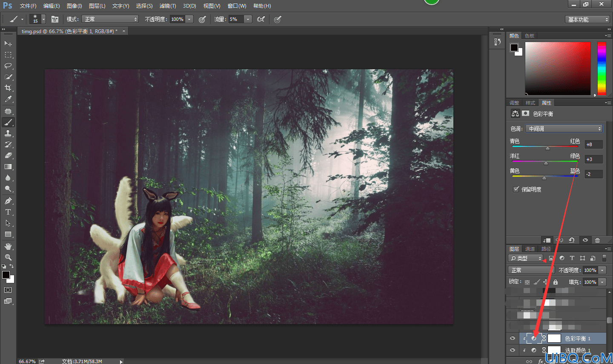The height and width of the screenshot is (364, 613).
Task: Toggle adjustment visibility eye in Properties panel
Action: click(585, 240)
